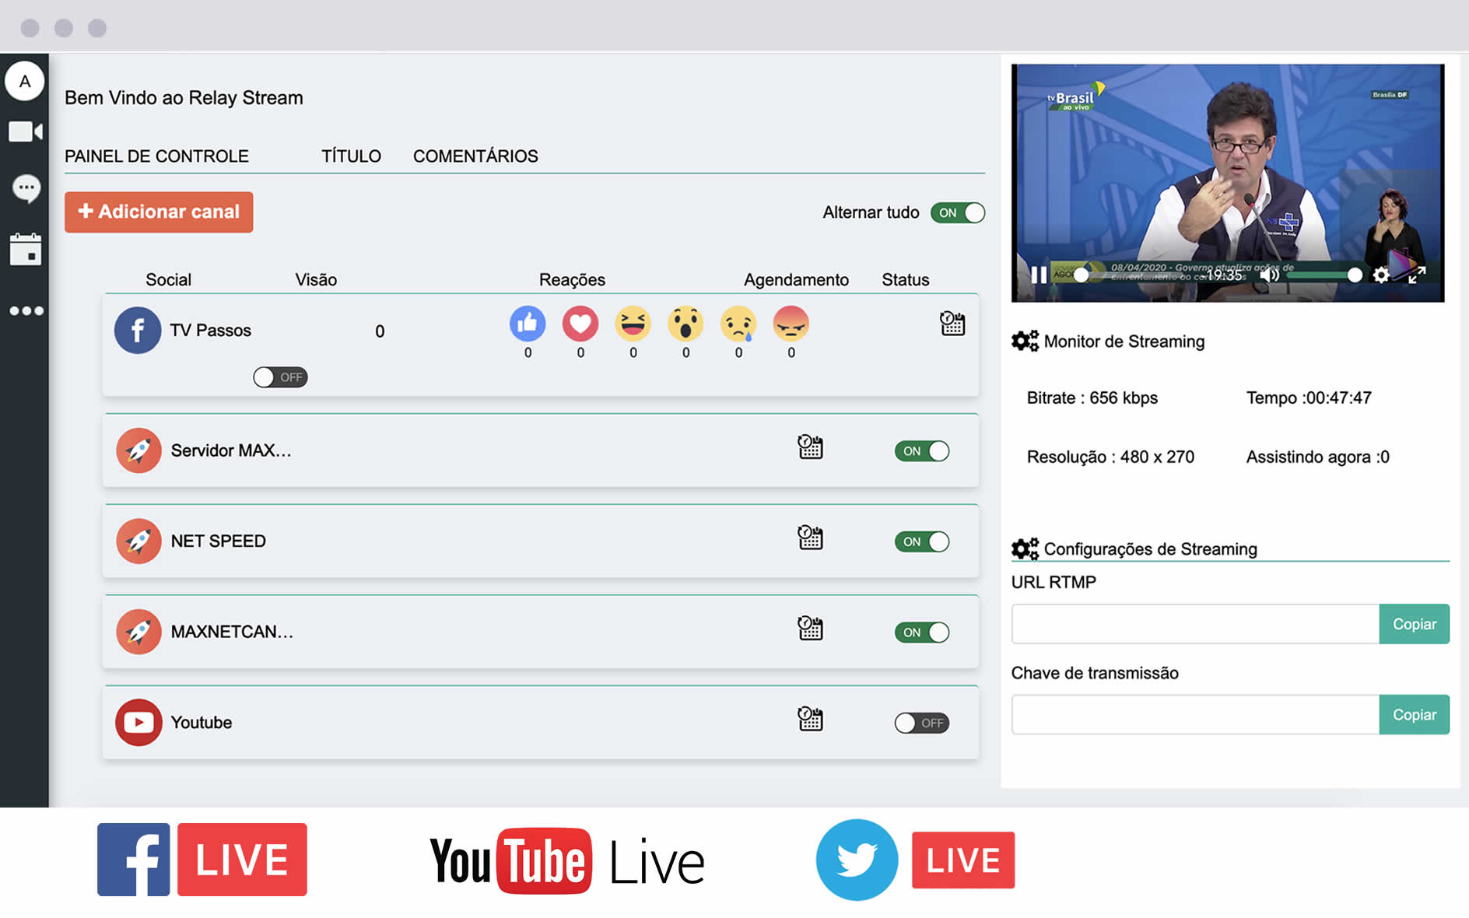Viewport: 1469px width, 918px height.
Task: Open the video camera sidebar icon
Action: 25,131
